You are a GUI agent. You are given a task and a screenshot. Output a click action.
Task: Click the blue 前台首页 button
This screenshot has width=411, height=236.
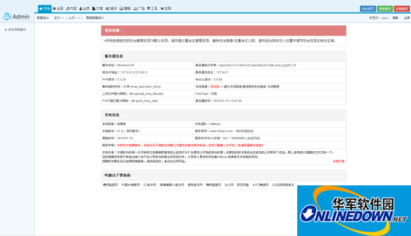368,9
